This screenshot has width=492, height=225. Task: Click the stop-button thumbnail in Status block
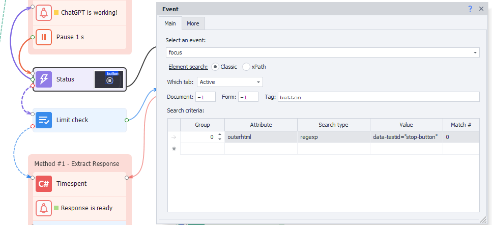[109, 79]
